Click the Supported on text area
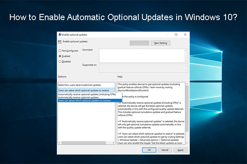Viewport: 247px width, 164px height. coord(142,68)
